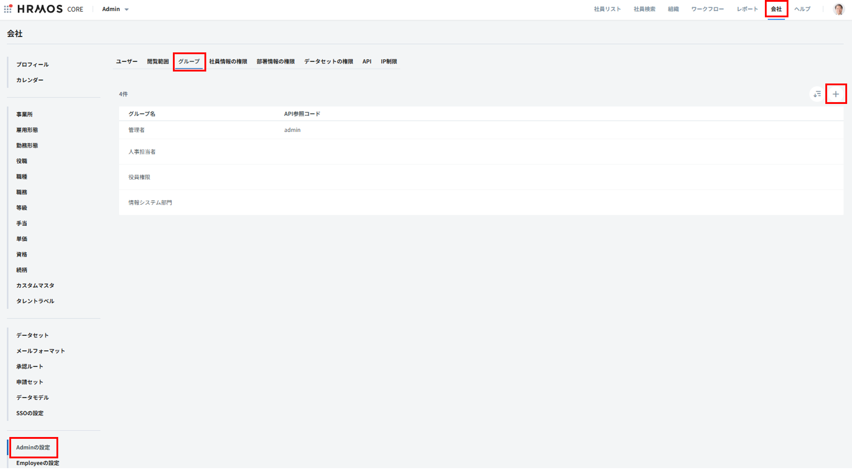Open the app launcher grid icon
This screenshot has height=469, width=852.
[x=8, y=9]
